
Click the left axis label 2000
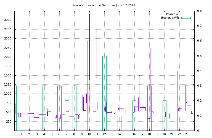pyautogui.click(x=8, y=57)
